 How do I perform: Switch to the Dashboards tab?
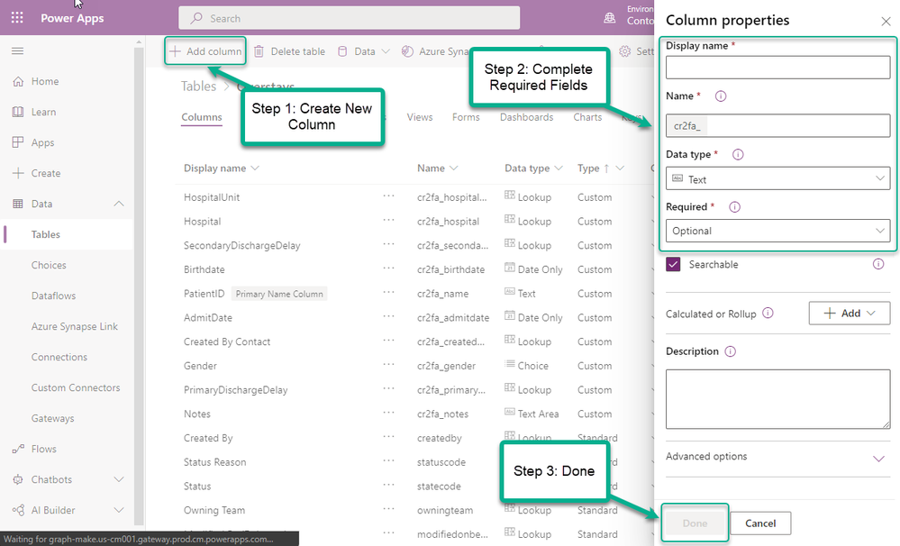526,117
